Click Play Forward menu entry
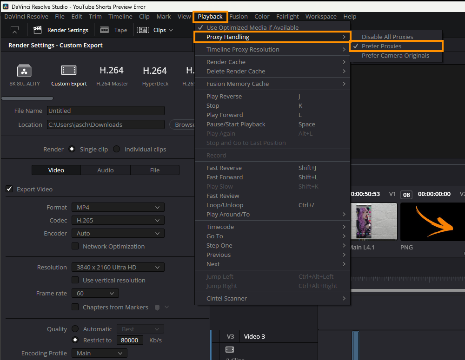465x360 pixels. click(x=272, y=115)
